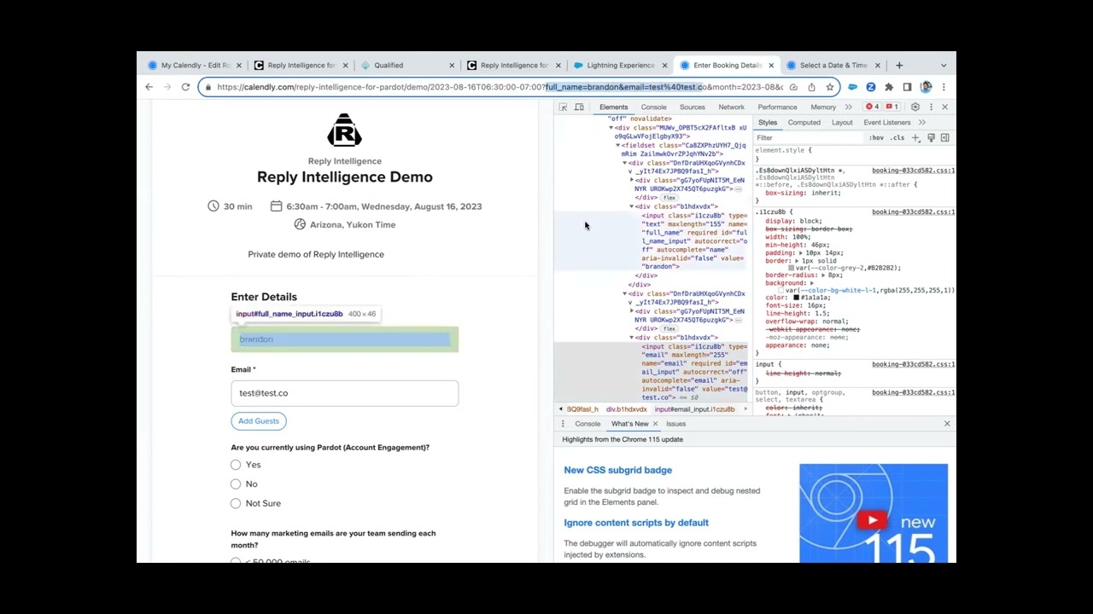Toggle the .cls element classes button
1093x614 pixels.
[897, 137]
